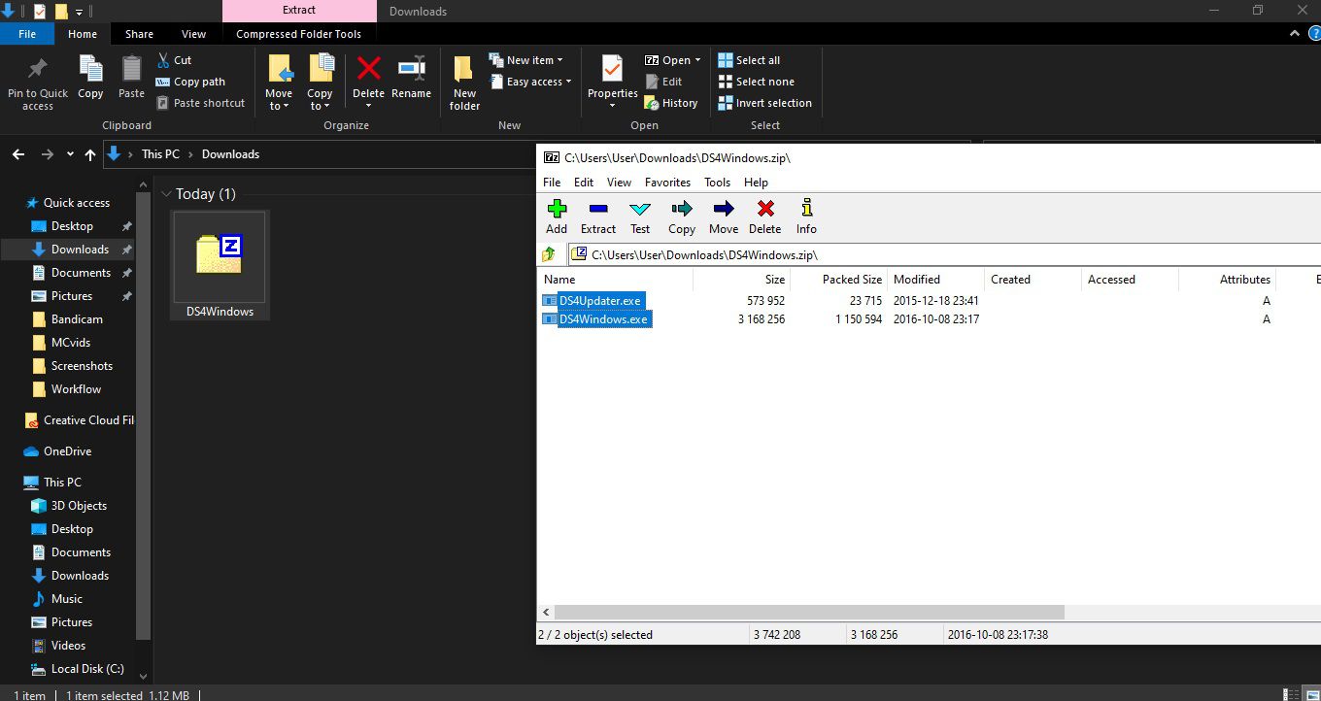Click Select none in ribbon
1321x701 pixels.
point(756,82)
